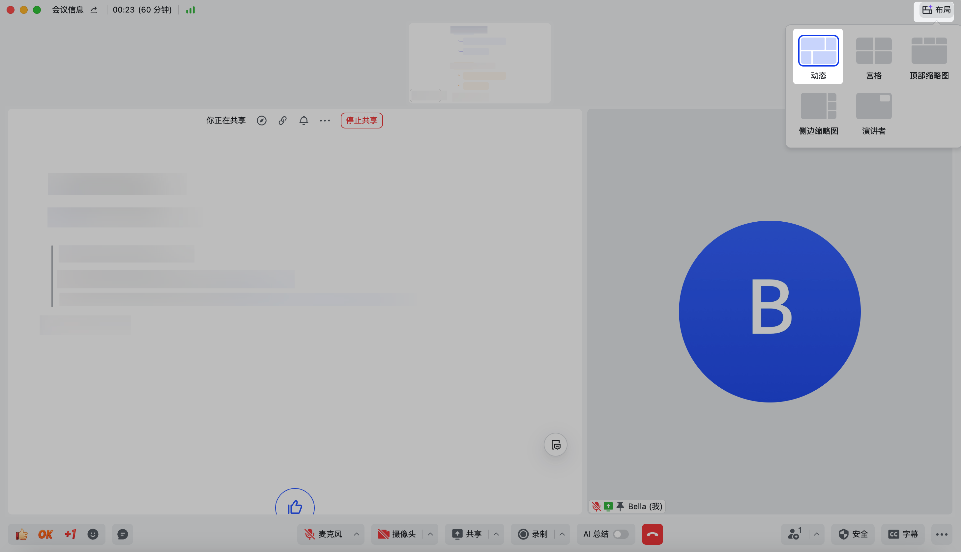Click the 停止共享 button
Screen dimensions: 961x552
(362, 121)
